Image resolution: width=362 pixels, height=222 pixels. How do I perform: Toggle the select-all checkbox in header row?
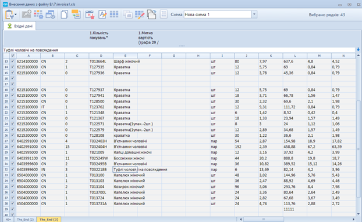click(13, 56)
